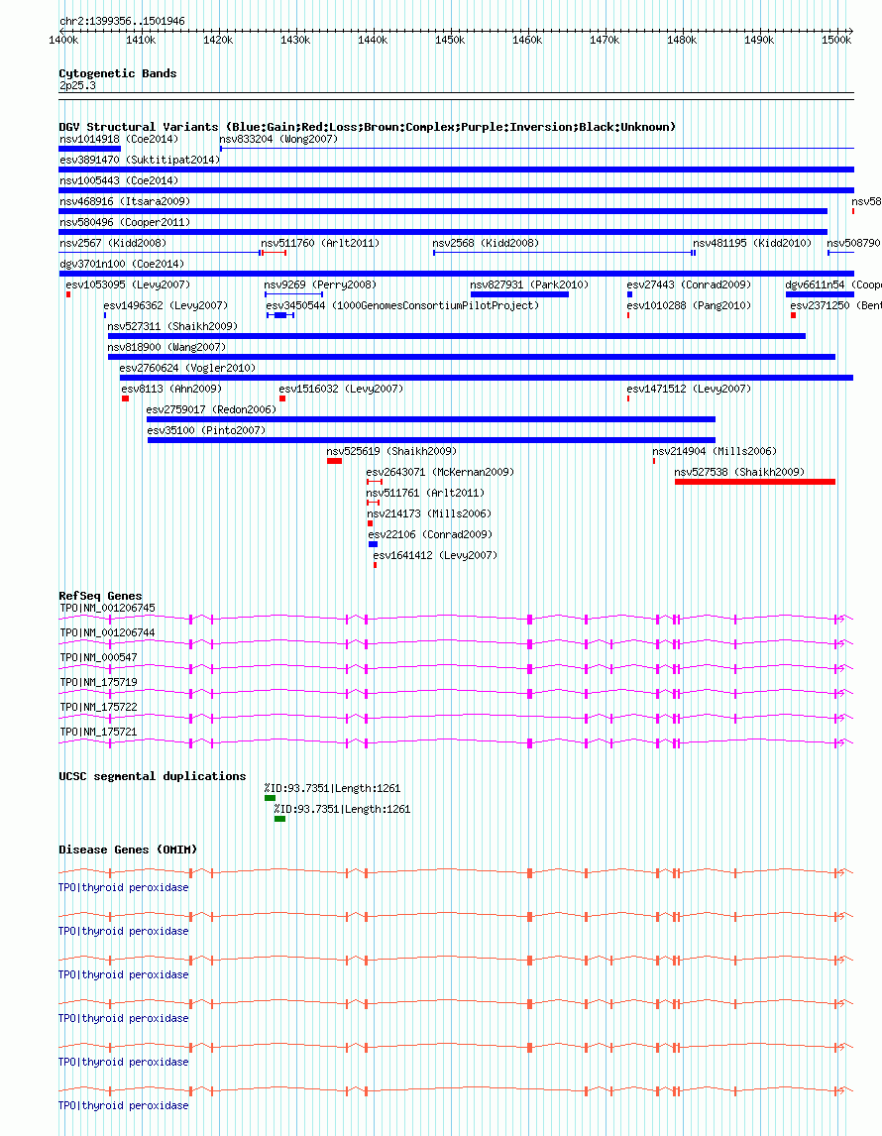The width and height of the screenshot is (882, 1136).
Task: Click the esv8113 (Ahn2009) red marker
Action: [125, 398]
